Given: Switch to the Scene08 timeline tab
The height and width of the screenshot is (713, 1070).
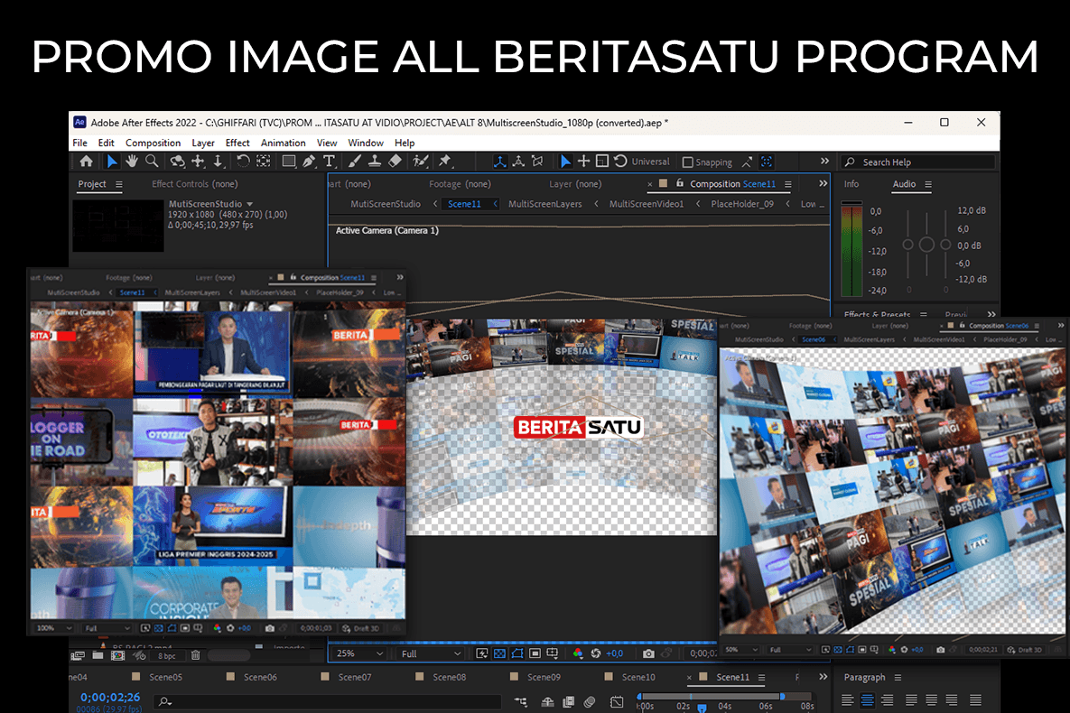Looking at the screenshot, I should [x=449, y=678].
